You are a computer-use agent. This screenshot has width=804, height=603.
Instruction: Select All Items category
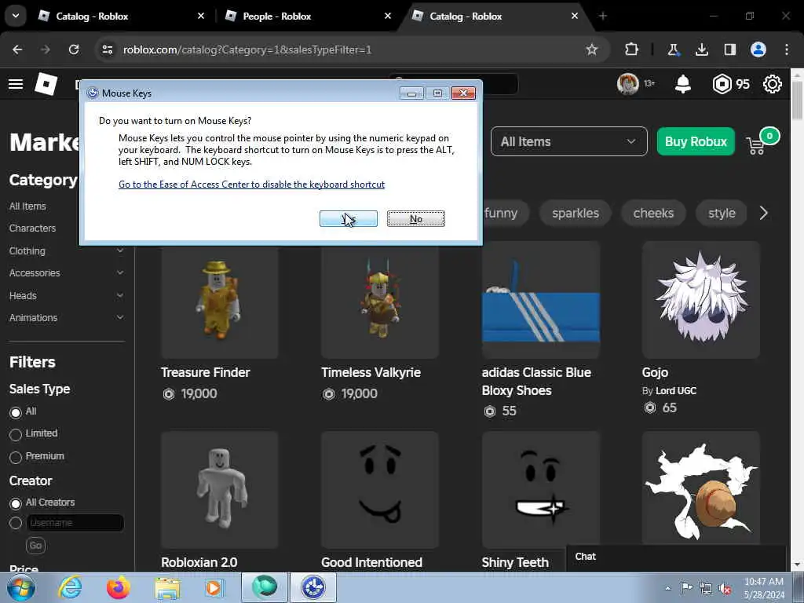27,206
